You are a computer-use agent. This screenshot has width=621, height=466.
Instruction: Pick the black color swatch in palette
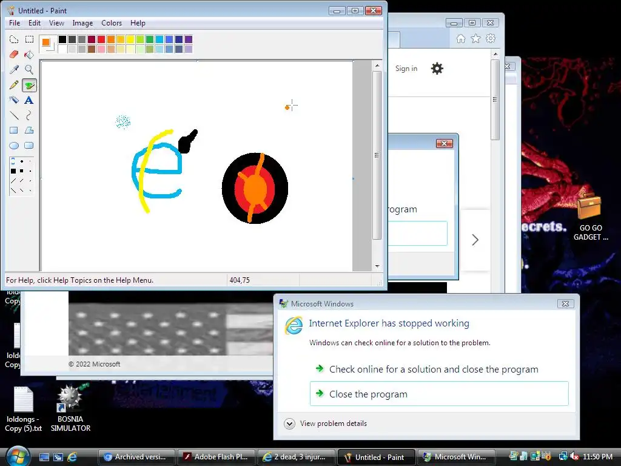coord(62,39)
